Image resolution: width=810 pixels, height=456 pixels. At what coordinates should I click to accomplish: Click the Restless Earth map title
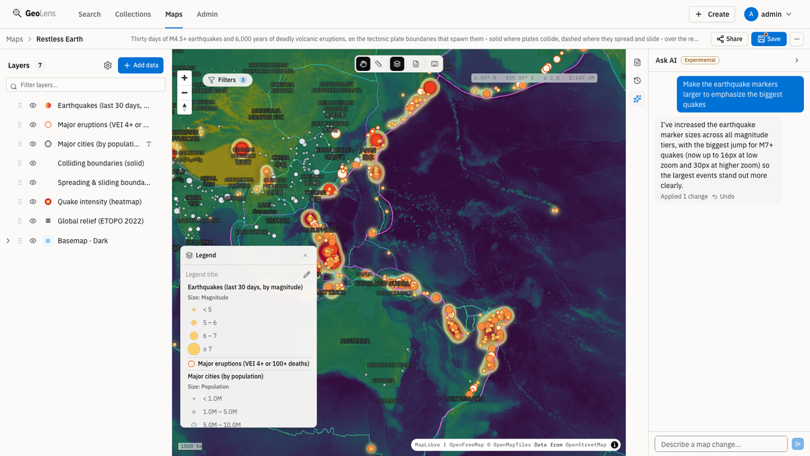pos(59,39)
